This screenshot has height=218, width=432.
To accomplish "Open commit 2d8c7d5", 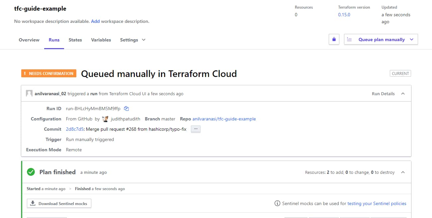I will pos(74,129).
